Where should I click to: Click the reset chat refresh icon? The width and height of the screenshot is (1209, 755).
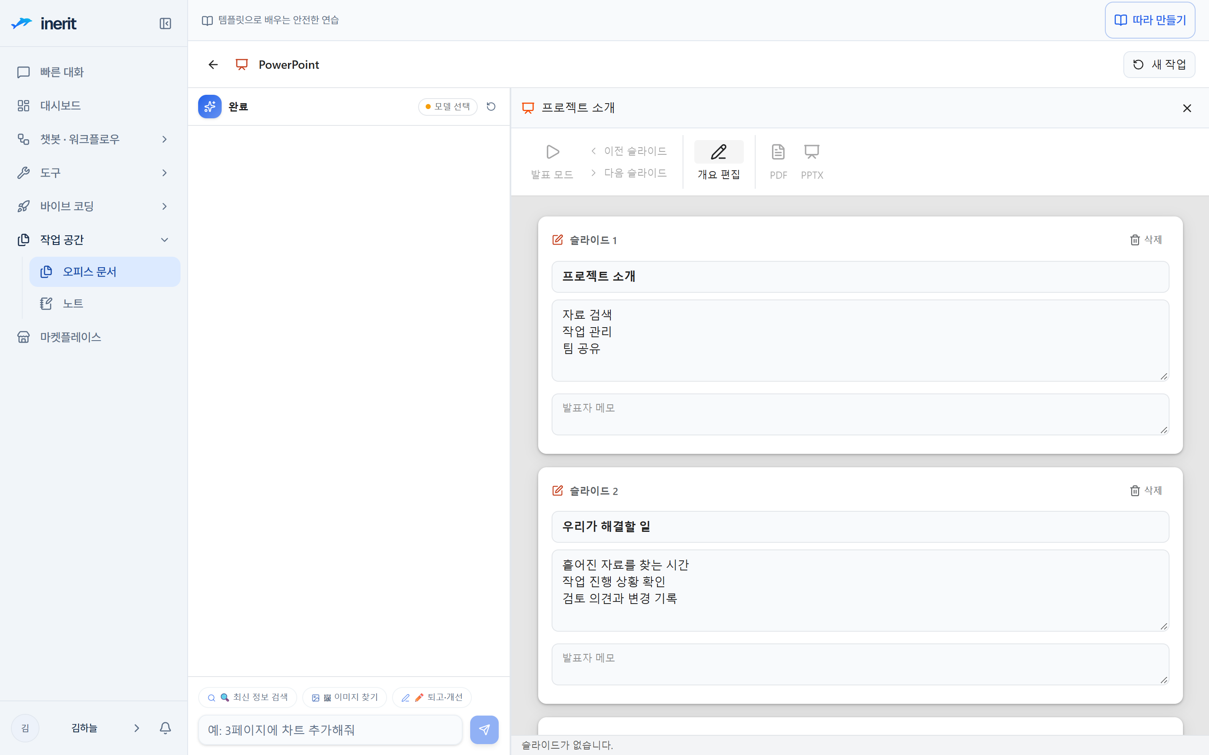(x=491, y=107)
